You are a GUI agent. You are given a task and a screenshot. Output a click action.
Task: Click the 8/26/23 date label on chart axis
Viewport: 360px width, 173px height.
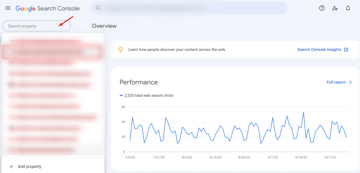click(x=244, y=158)
